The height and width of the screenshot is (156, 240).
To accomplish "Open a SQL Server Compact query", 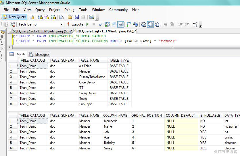I will pos(62,17).
